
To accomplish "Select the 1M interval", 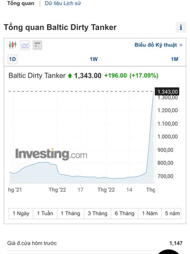I will [x=175, y=59].
